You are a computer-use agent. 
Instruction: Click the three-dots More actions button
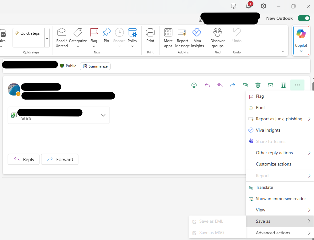[x=297, y=85]
